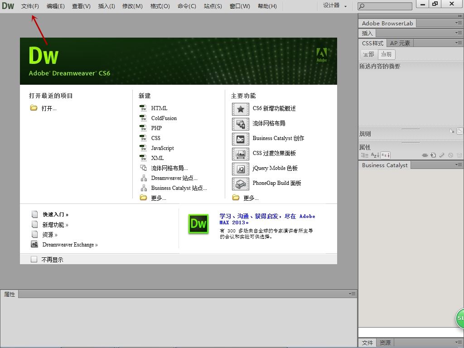Expand the Adobe BrowserLab panel

pos(387,24)
